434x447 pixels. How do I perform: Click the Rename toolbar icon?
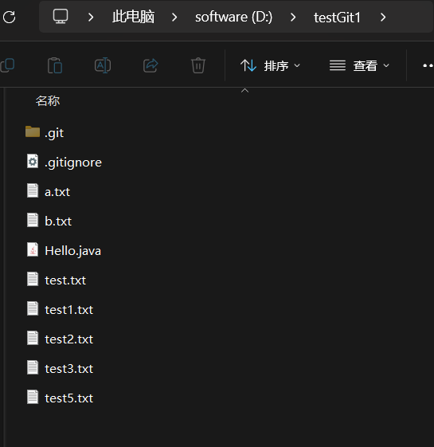pyautogui.click(x=103, y=65)
